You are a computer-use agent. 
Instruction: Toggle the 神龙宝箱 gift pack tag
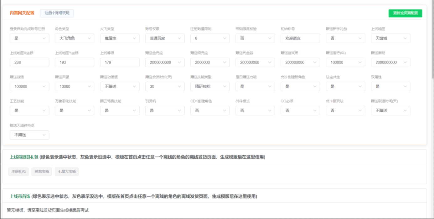(42, 171)
